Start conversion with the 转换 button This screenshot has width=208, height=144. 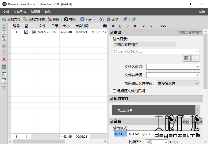point(70,19)
